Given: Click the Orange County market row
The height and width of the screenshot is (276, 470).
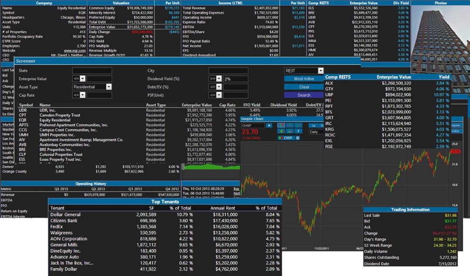Looking at the screenshot, I should coord(91,172).
